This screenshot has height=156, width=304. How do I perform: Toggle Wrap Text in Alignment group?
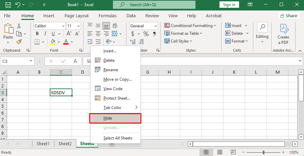(x=115, y=26)
